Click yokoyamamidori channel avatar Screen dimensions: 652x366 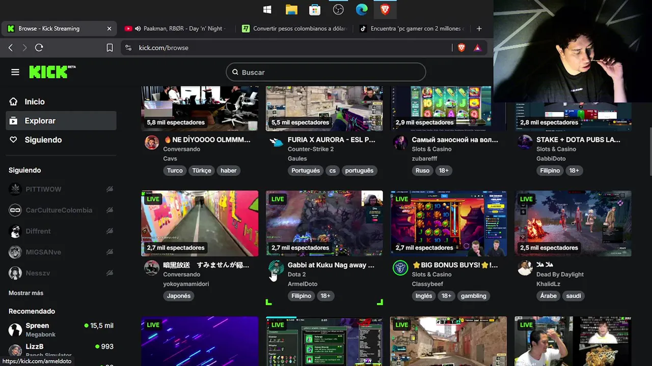(152, 268)
